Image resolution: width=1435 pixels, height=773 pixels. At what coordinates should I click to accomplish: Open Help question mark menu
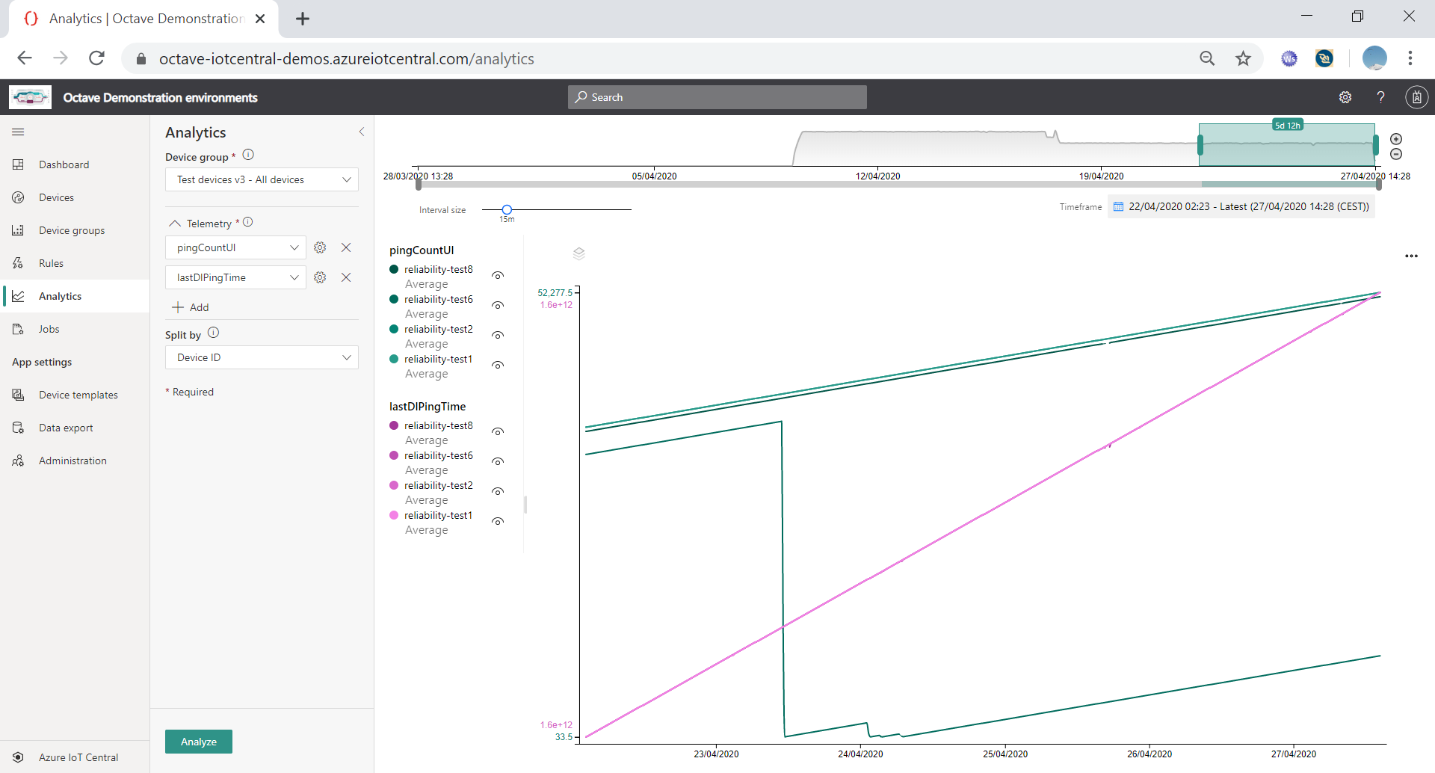click(1380, 97)
